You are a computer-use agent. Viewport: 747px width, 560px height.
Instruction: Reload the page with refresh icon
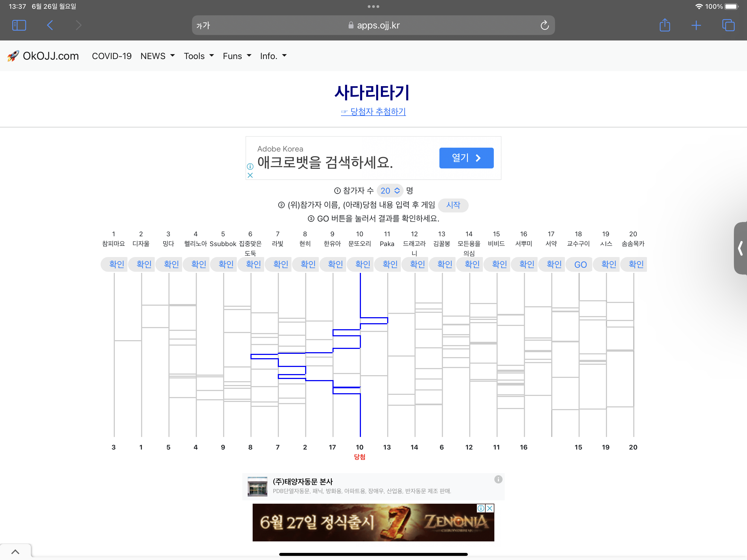tap(544, 25)
